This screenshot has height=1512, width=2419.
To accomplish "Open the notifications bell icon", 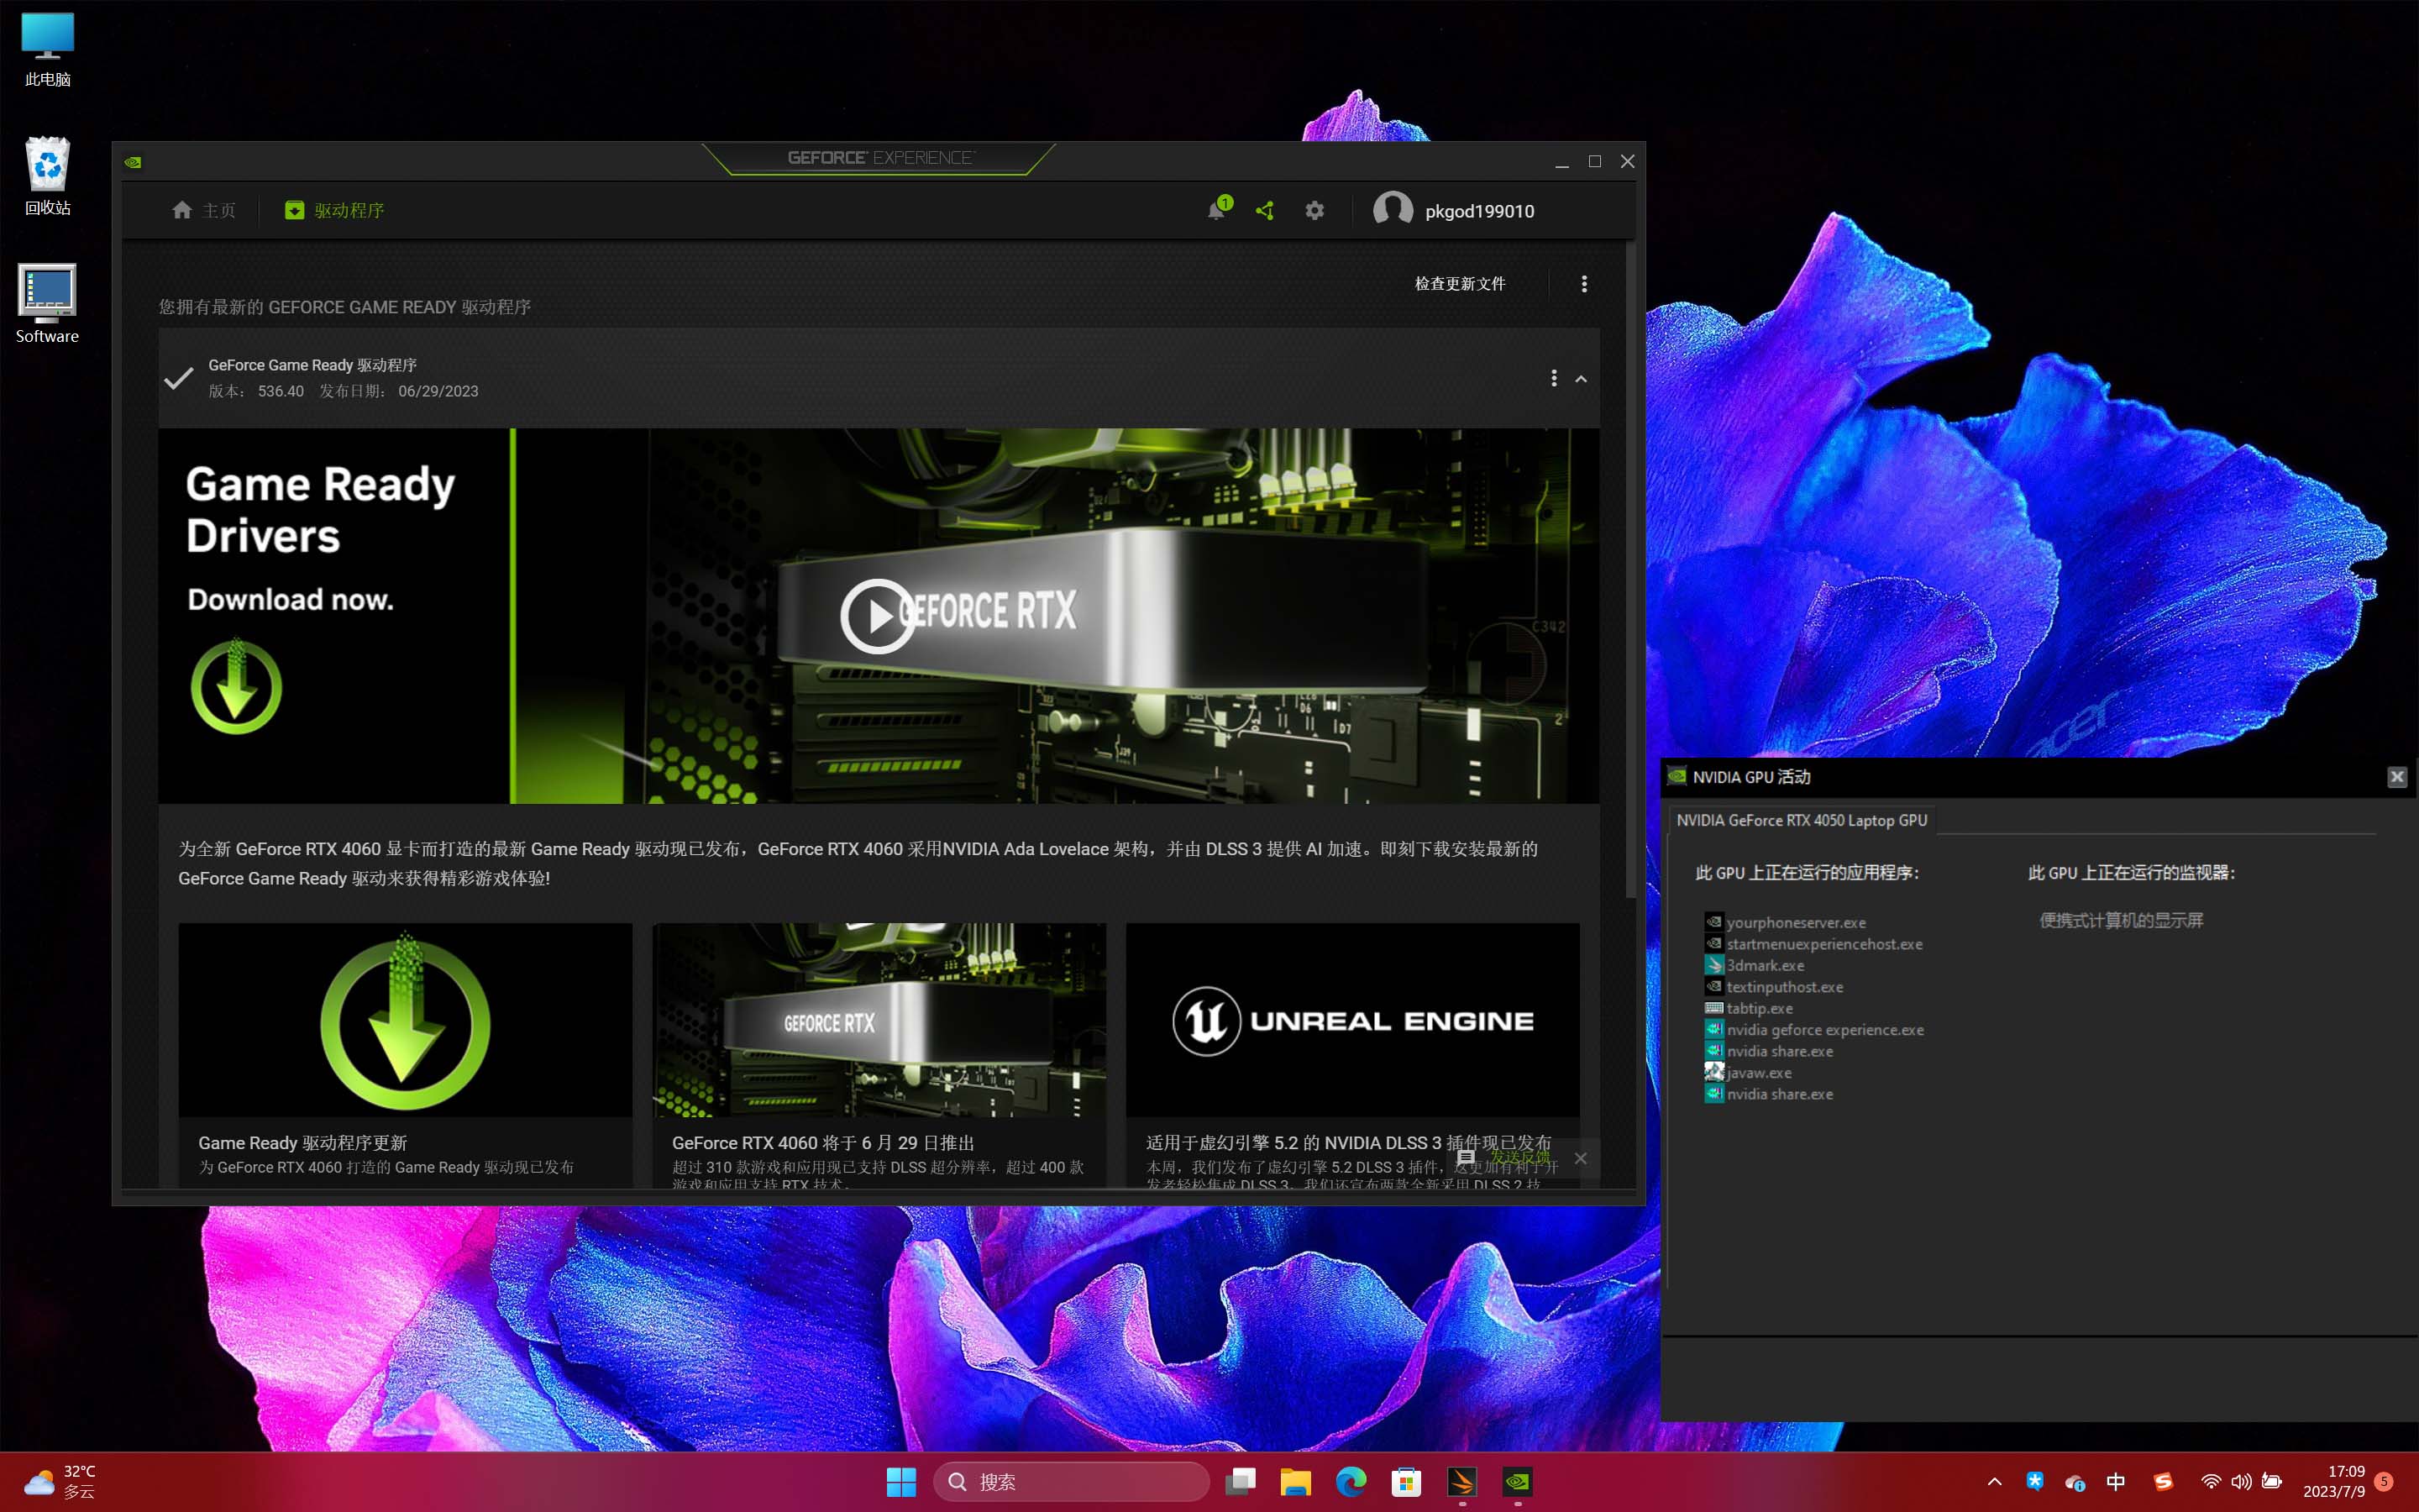I will pyautogui.click(x=1216, y=211).
